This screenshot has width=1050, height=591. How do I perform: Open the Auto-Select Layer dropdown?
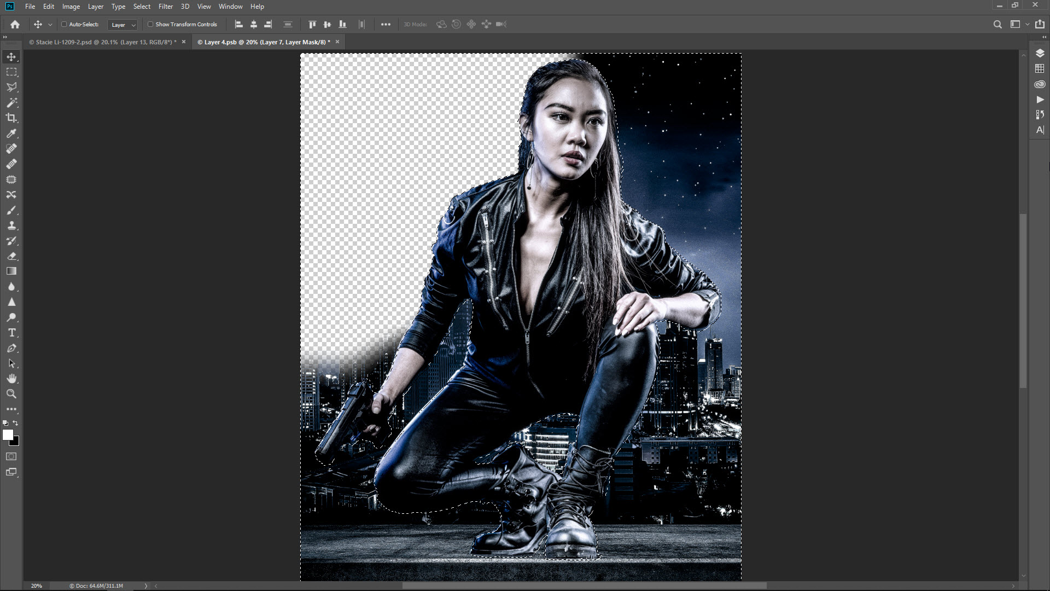tap(122, 25)
